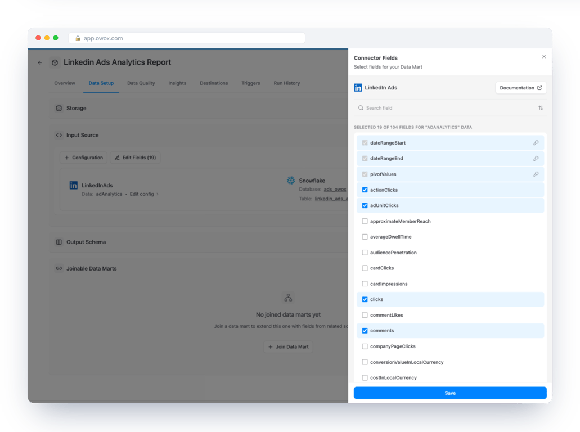580x432 pixels.
Task: Click the app.owox.com address bar
Action: [187, 38]
